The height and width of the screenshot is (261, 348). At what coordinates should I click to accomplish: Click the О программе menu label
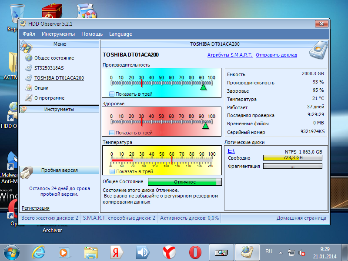coord(49,98)
